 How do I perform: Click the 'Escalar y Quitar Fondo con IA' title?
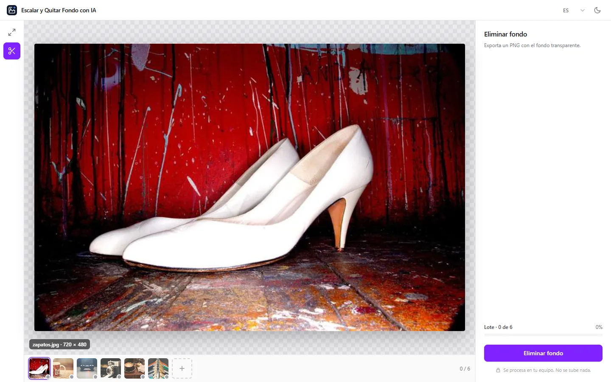pos(59,10)
